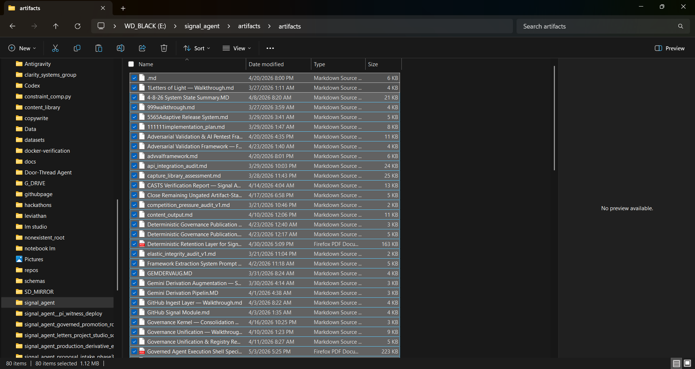
Task: Click the PDF icon of Deterministic Retention Layer
Action: pyautogui.click(x=142, y=244)
